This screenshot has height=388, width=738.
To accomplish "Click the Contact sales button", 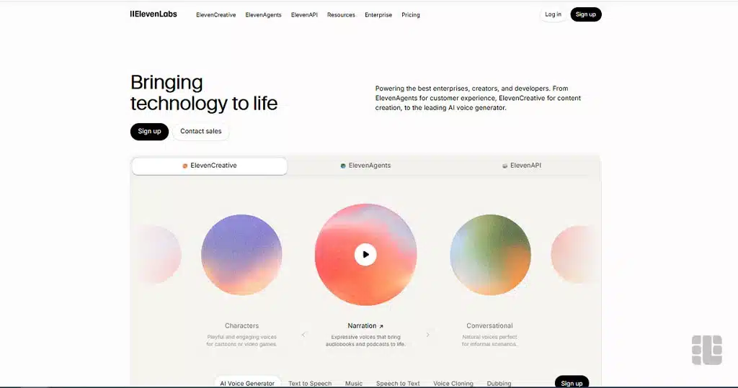I will (x=200, y=131).
